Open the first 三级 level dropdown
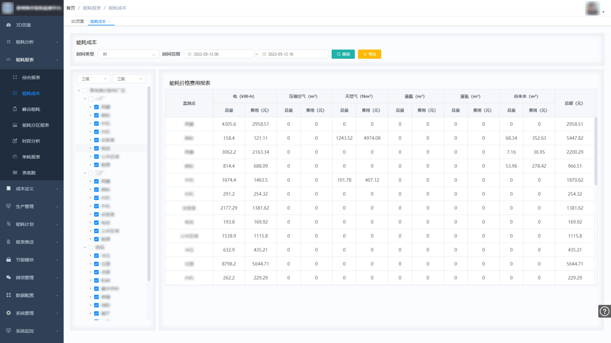 (x=94, y=79)
